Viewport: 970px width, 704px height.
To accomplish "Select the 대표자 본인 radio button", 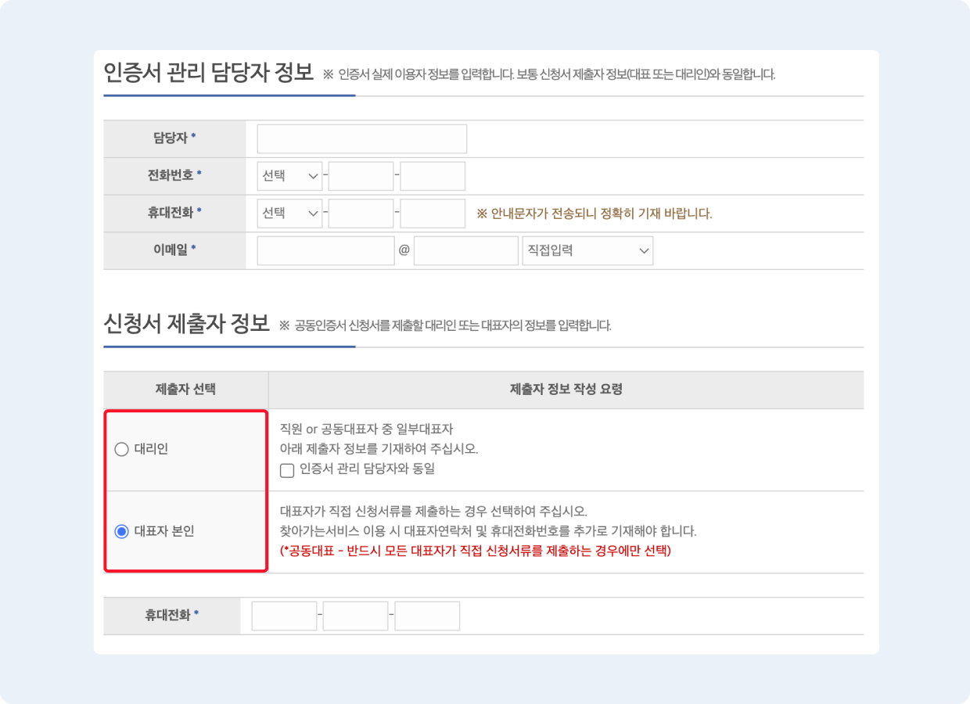I will (122, 531).
